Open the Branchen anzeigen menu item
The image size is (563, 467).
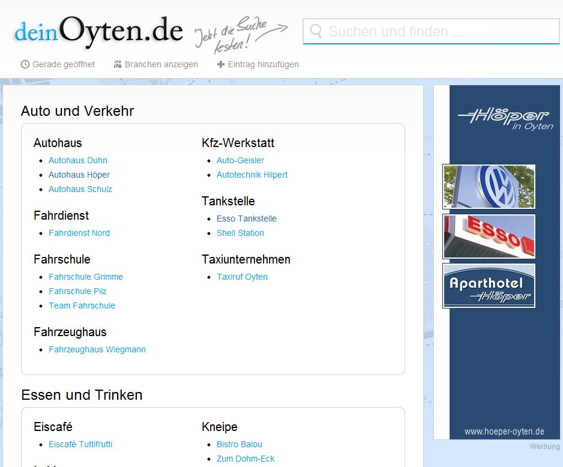tap(156, 64)
